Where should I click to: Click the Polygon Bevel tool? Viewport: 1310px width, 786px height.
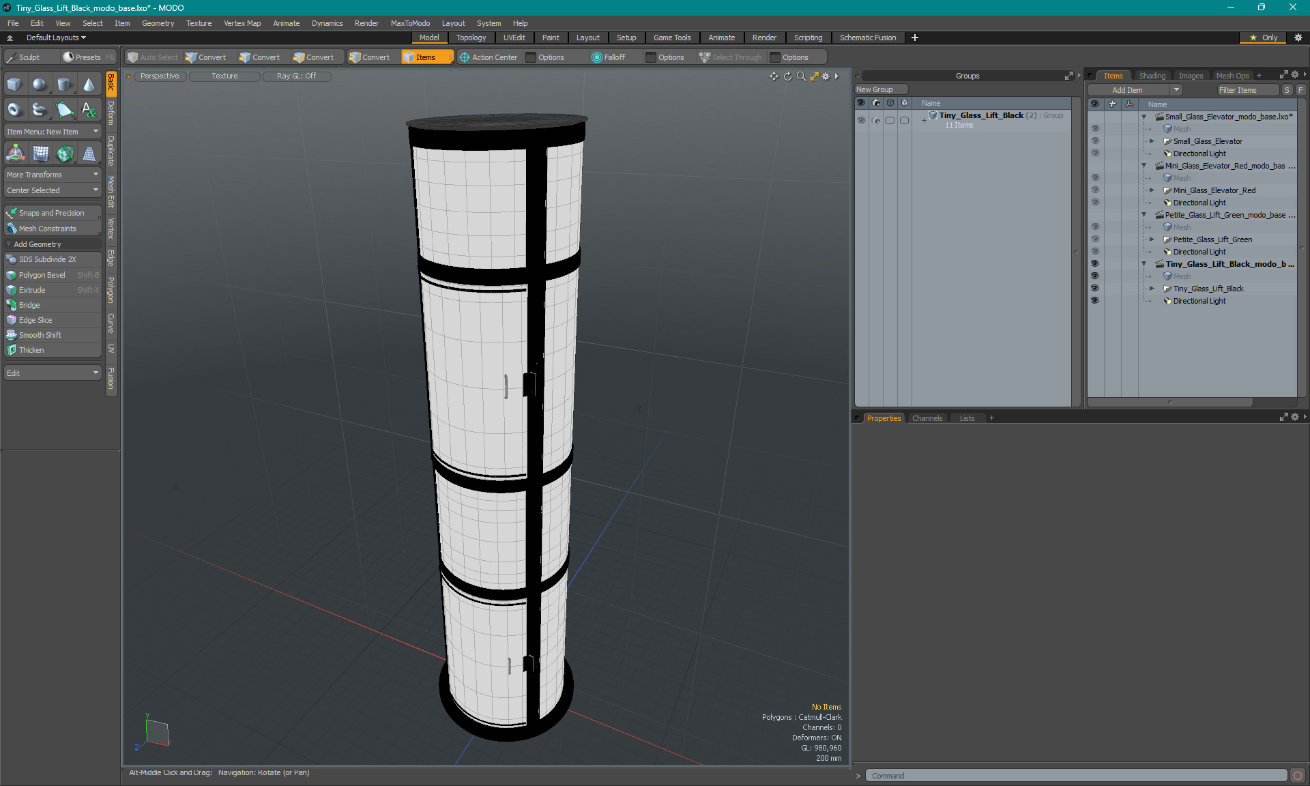click(x=53, y=275)
